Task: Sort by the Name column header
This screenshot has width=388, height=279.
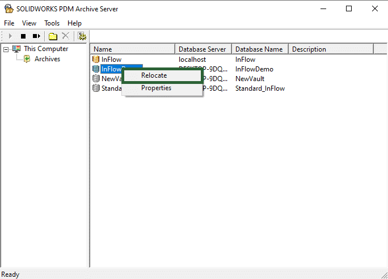Action: (x=133, y=49)
